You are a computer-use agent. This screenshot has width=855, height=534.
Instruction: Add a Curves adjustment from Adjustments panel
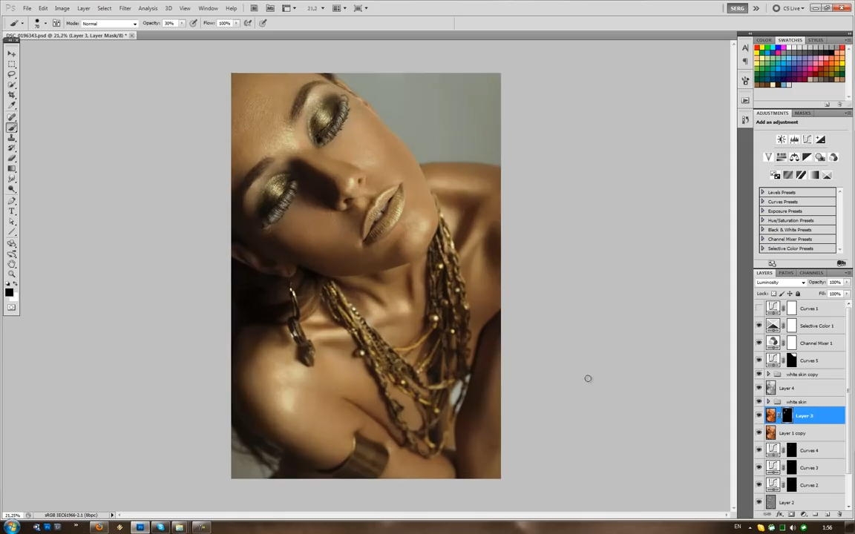(807, 139)
